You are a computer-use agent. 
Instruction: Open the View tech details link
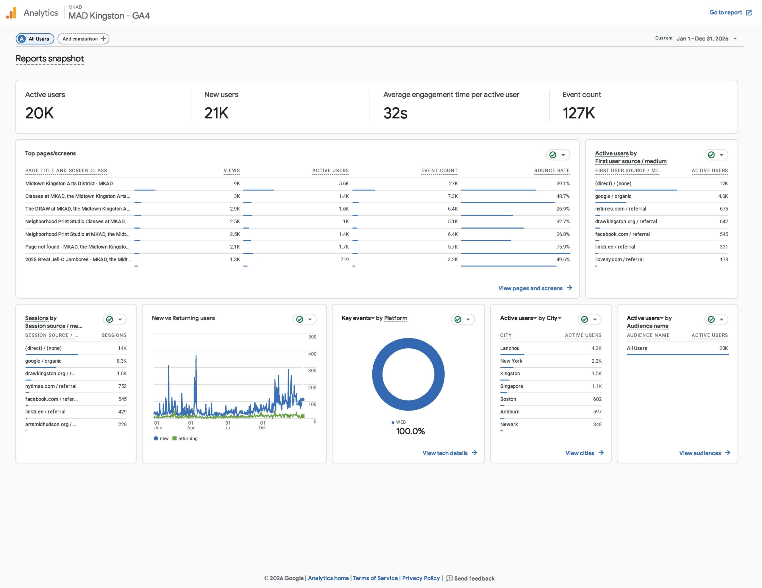point(445,453)
